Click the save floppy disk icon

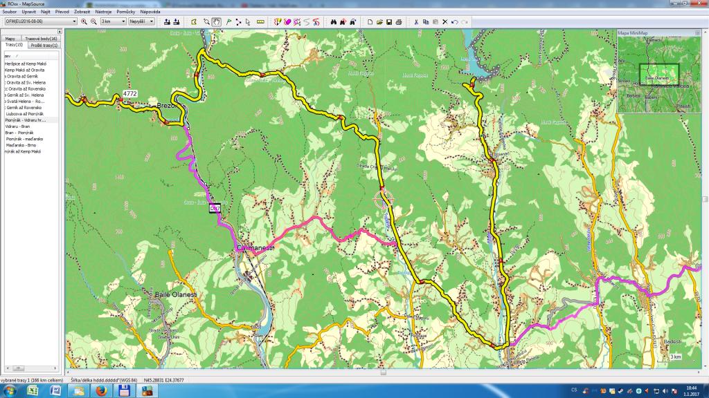[389, 21]
